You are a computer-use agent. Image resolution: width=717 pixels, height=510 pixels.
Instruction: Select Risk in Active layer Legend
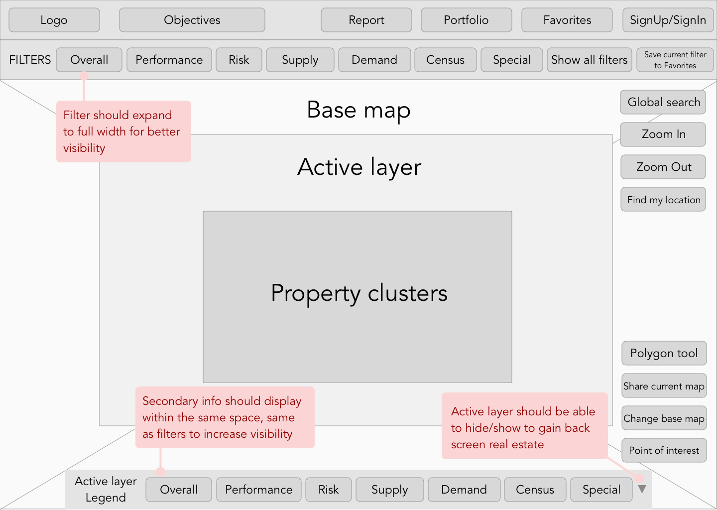329,490
